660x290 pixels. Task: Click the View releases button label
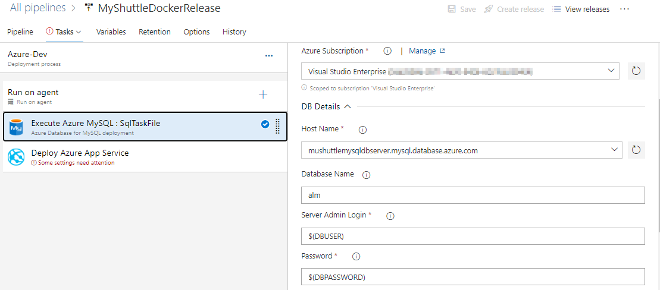pos(587,10)
